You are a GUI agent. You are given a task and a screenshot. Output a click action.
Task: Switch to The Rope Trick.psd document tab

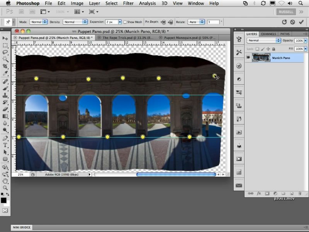(x=128, y=38)
